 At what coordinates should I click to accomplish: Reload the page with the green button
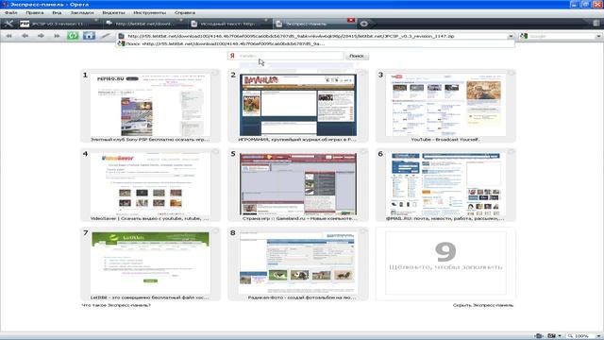click(73, 36)
